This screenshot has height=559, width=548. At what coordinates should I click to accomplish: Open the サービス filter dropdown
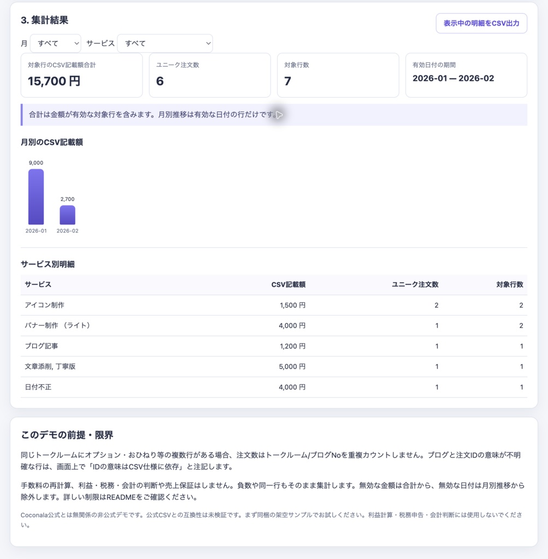click(x=165, y=44)
